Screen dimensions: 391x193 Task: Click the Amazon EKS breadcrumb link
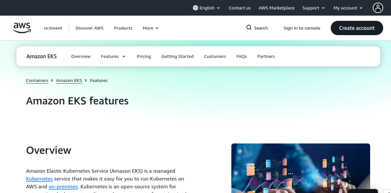click(x=69, y=80)
